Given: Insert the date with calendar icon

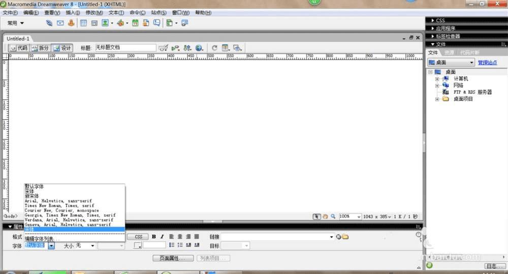Looking at the screenshot, I should point(136,23).
